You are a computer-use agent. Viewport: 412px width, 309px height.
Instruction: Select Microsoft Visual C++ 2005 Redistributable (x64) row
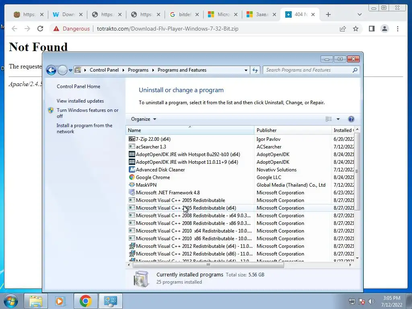[x=241, y=208]
